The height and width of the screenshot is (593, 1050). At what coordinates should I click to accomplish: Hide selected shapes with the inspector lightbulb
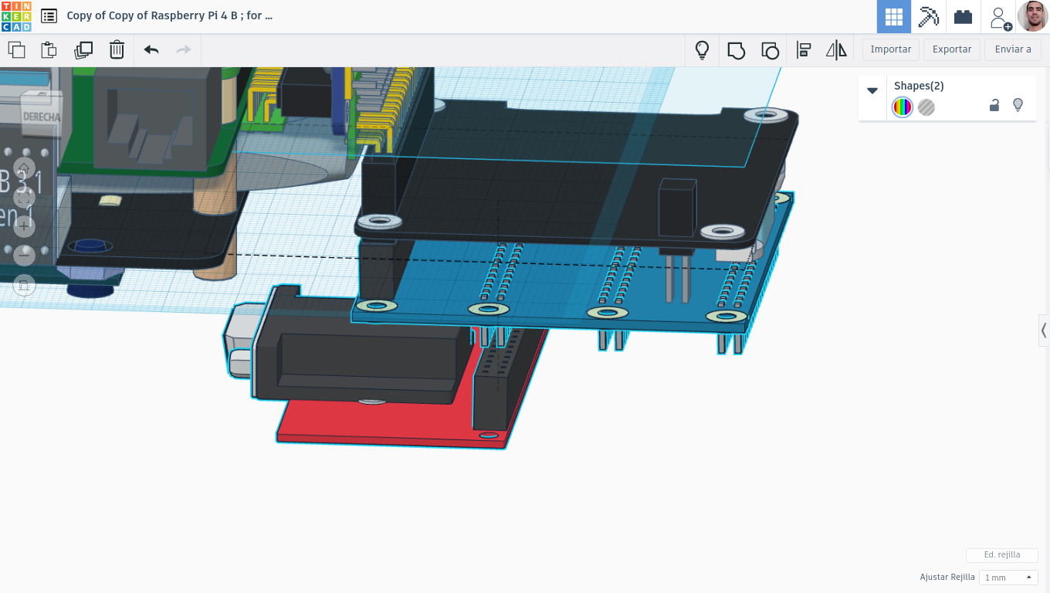[1018, 105]
